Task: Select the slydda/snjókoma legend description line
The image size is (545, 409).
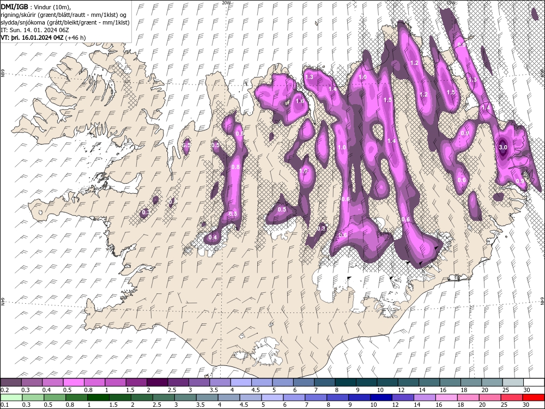Action: click(65, 22)
